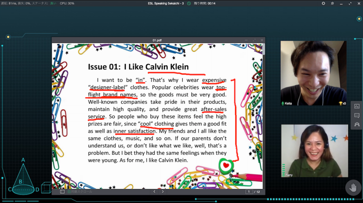Minimize the classroom window from top bar
This screenshot has width=363, height=203.
341,3
